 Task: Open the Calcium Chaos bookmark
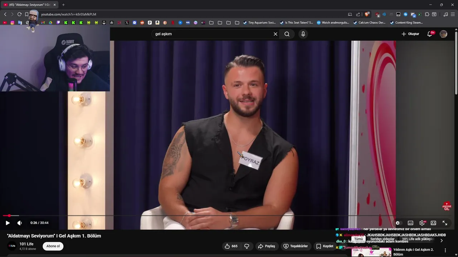(x=369, y=22)
